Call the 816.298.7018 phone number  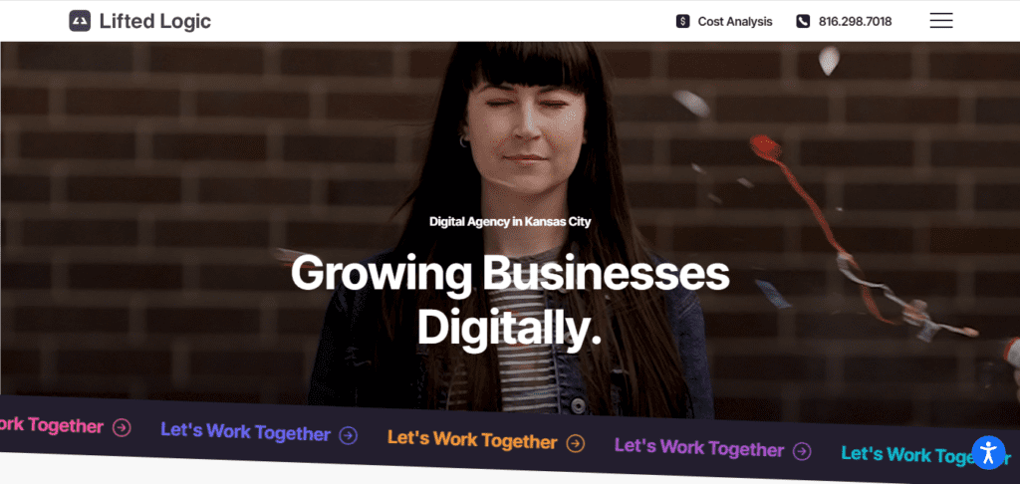coord(855,22)
